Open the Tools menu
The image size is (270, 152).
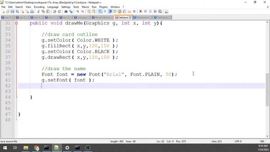tap(76, 7)
